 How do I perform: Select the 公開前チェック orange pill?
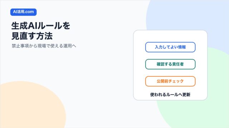pyautogui.click(x=170, y=81)
